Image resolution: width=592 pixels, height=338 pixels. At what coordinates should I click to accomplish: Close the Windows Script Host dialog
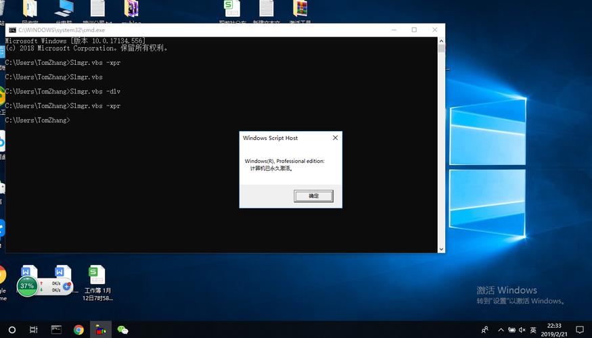pyautogui.click(x=335, y=138)
